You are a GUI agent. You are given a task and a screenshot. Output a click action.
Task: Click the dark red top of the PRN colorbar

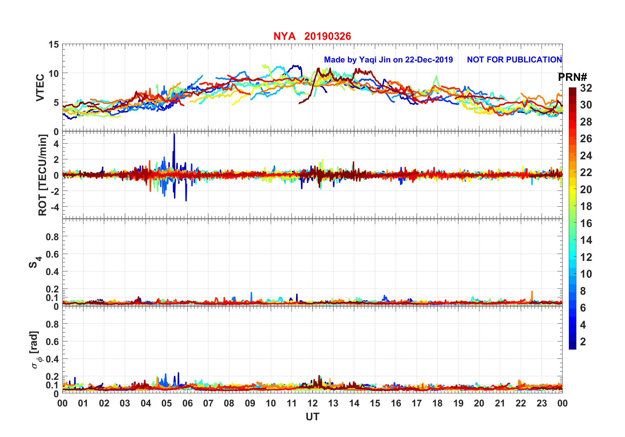coord(572,92)
